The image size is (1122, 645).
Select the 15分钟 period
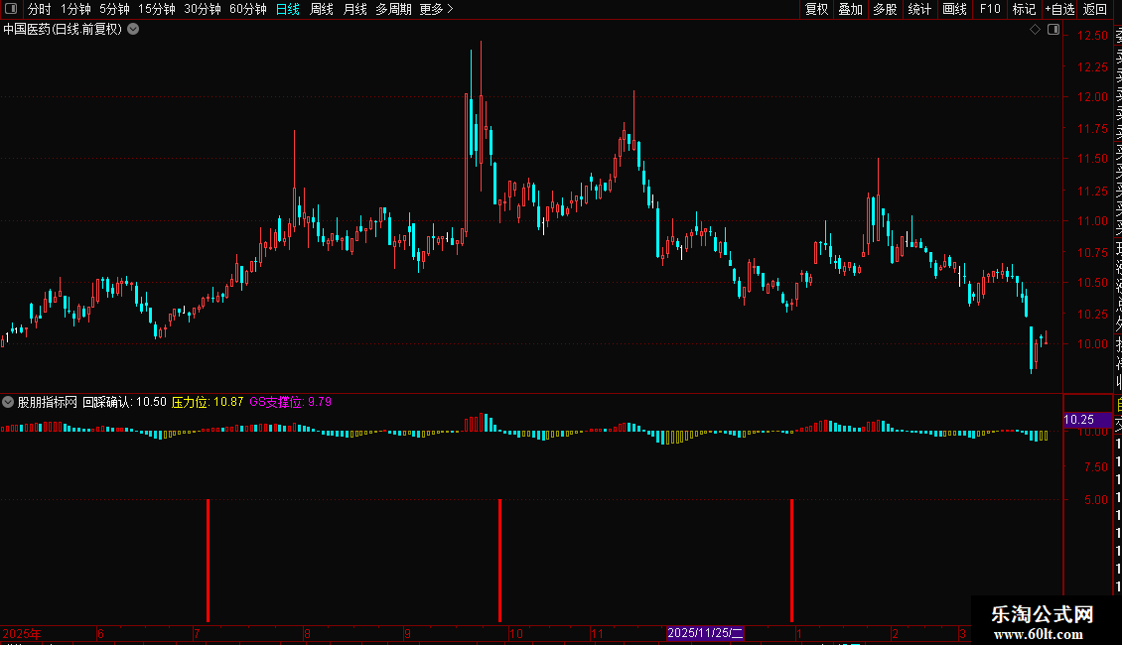[157, 9]
